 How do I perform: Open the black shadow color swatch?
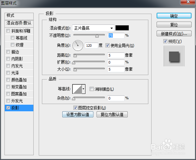pyautogui.click(x=122, y=28)
